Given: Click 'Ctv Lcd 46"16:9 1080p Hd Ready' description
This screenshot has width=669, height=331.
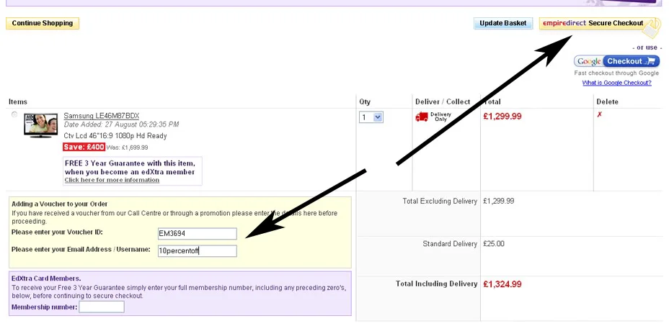Looking at the screenshot, I should pyautogui.click(x=115, y=136).
